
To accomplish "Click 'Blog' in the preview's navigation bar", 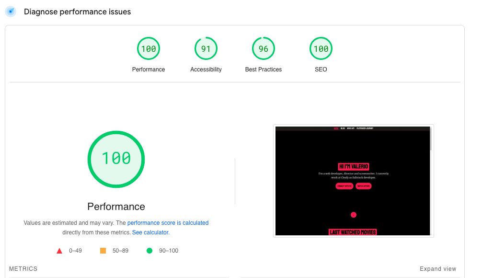I will coord(343,128).
